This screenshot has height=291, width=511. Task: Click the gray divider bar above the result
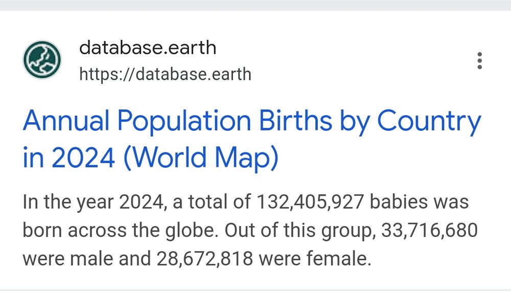pos(255,5)
